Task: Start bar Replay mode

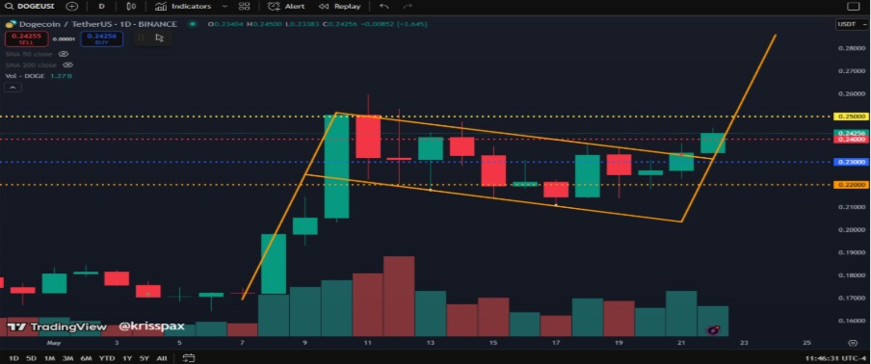Action: point(339,7)
